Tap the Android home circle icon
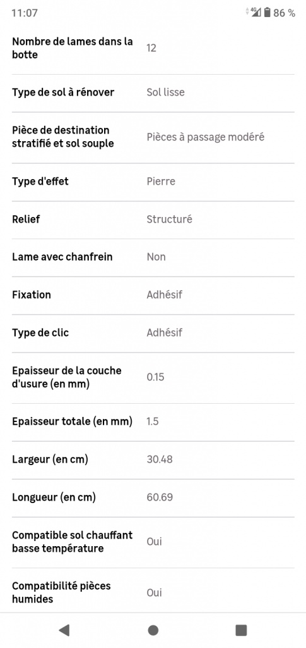Viewport: 306px width, 648px height. (153, 630)
